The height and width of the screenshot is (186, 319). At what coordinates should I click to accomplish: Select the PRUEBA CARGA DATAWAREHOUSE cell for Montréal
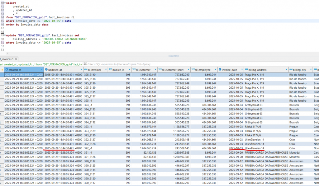[266, 153]
